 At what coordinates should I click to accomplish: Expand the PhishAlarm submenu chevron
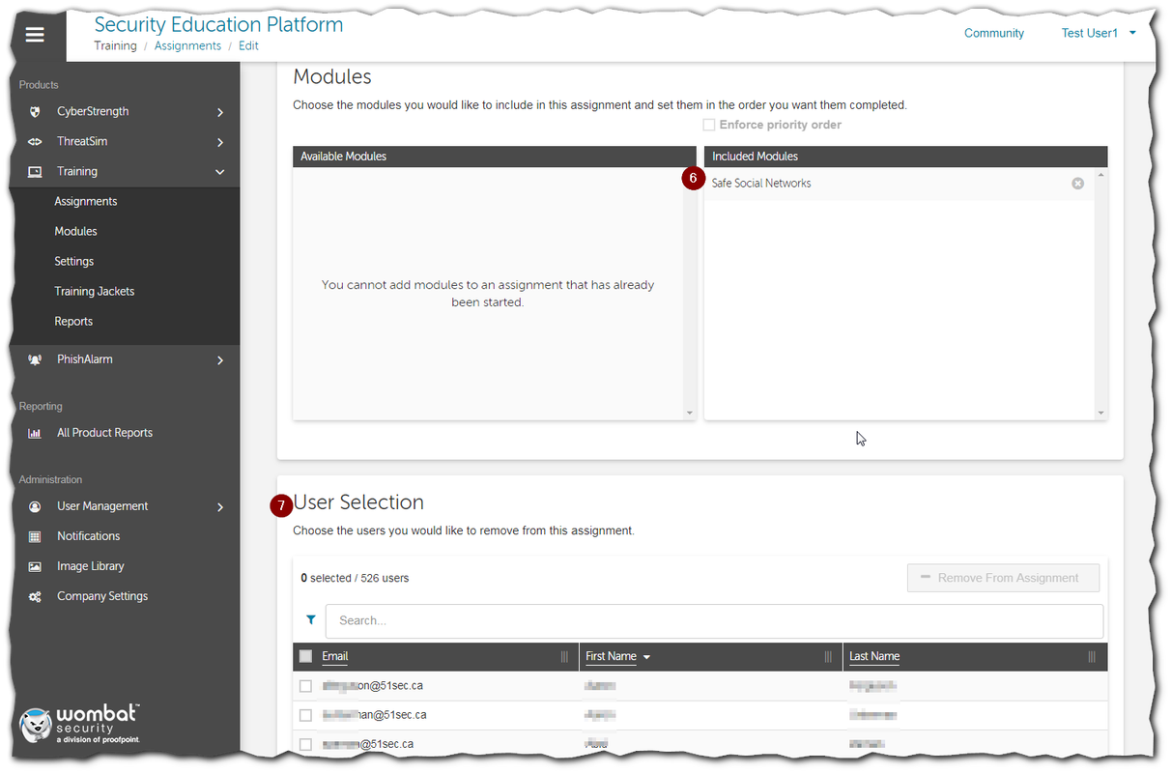(x=220, y=360)
